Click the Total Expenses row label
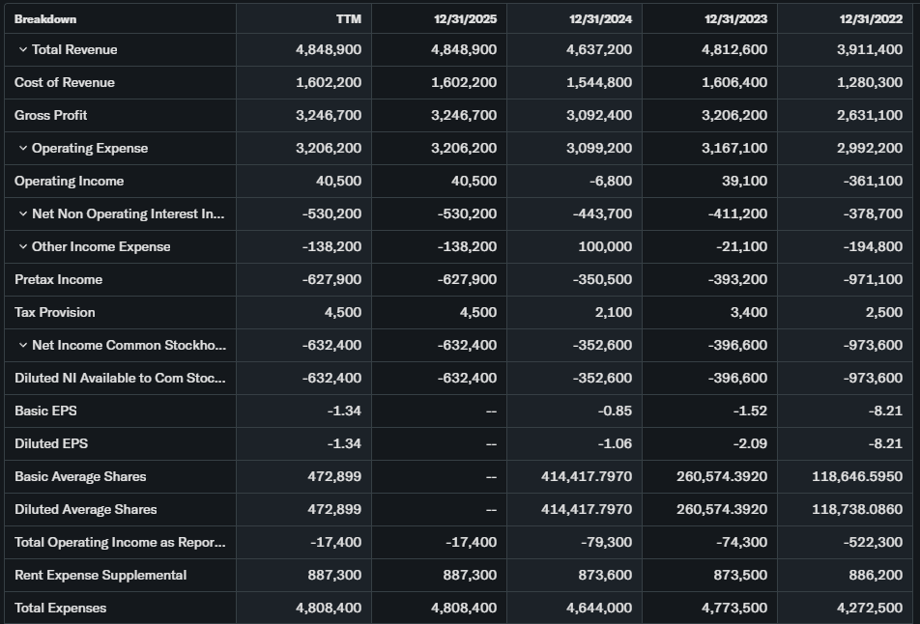This screenshot has width=920, height=624. tap(61, 609)
